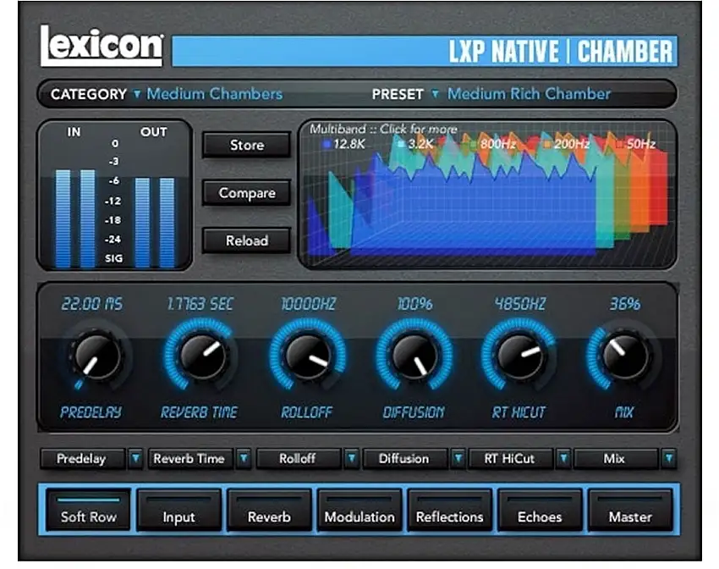Click the 800Hz band legend swatch
Screen dimensions: 719x569
point(474,145)
